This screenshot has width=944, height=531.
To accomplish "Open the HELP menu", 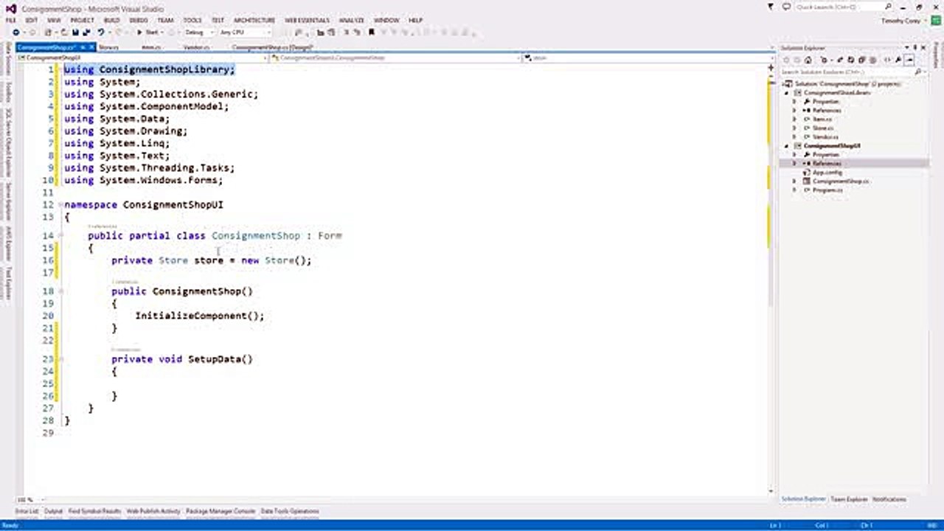I will 415,20.
